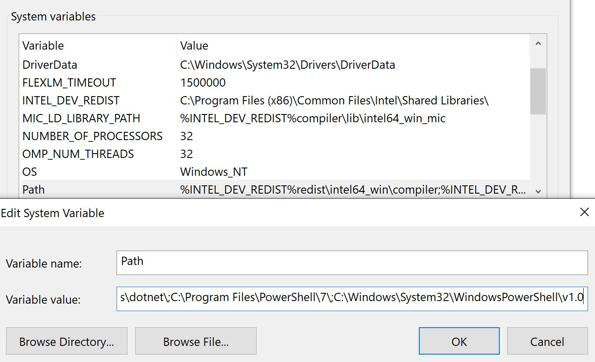This screenshot has height=362, width=595.
Task: Click the OK button
Action: (459, 342)
